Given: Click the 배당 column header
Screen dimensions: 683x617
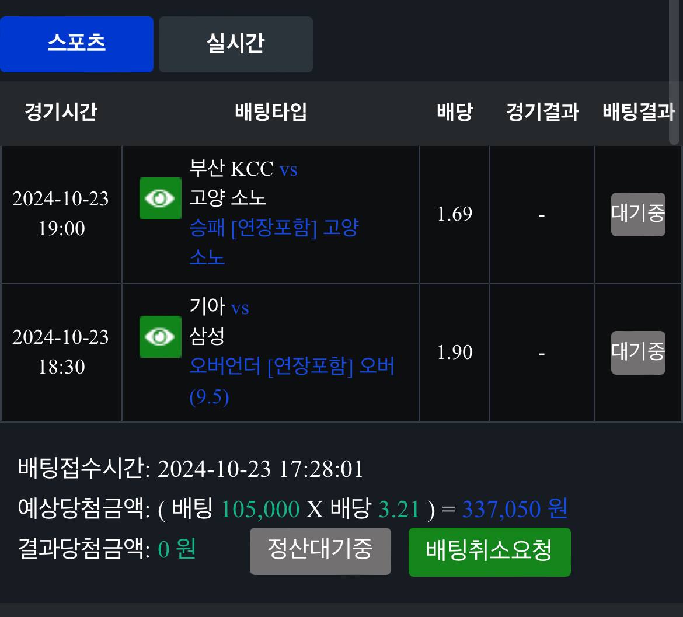Looking at the screenshot, I should click(454, 112).
